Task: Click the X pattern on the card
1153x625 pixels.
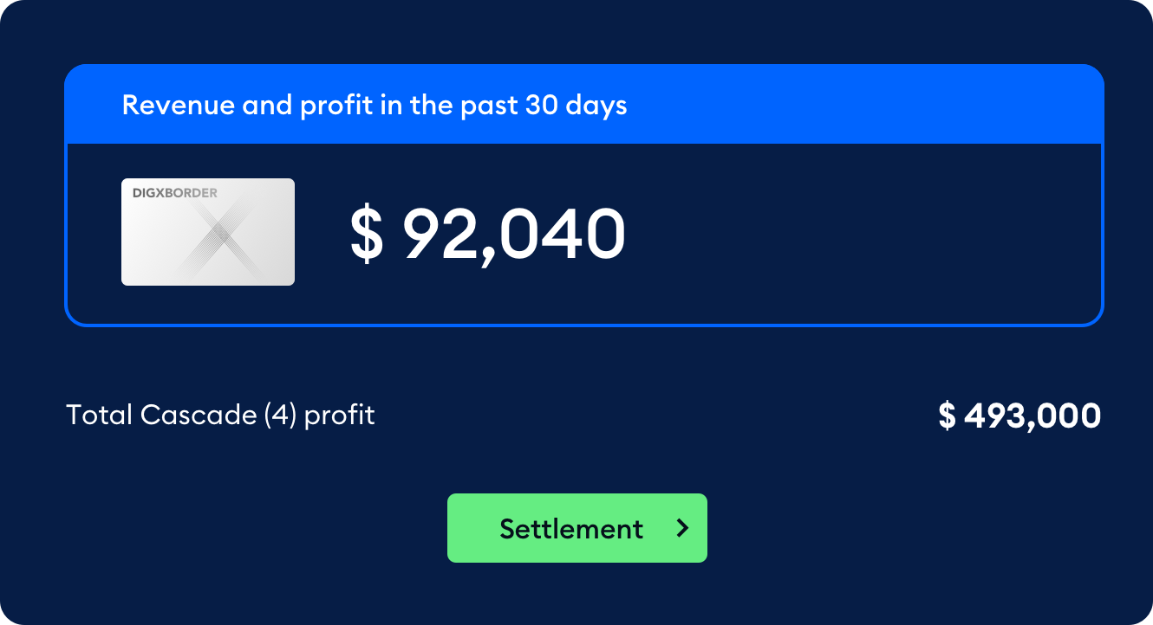Action: (221, 234)
